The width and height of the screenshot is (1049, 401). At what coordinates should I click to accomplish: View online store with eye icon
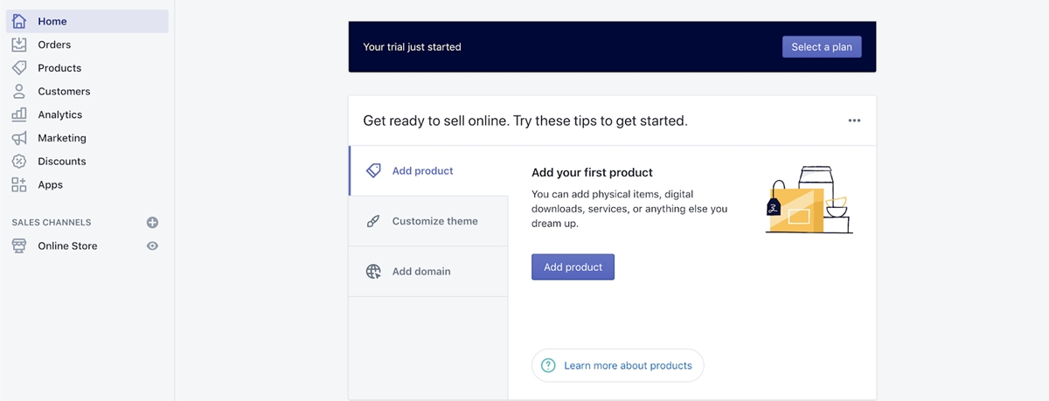152,246
